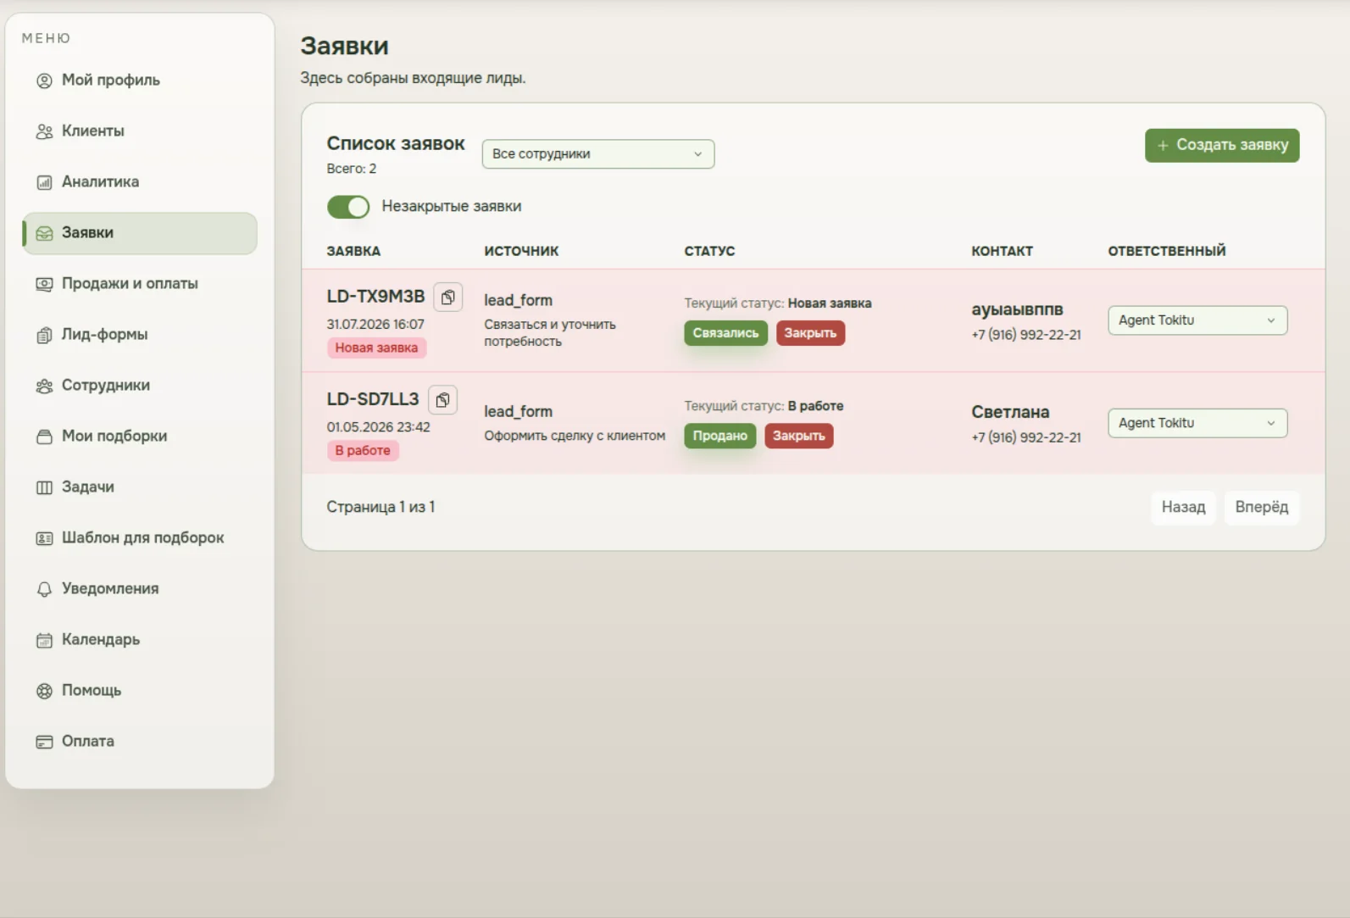Click the card icon beside Шаблон для подборок
The width and height of the screenshot is (1350, 918).
44,538
